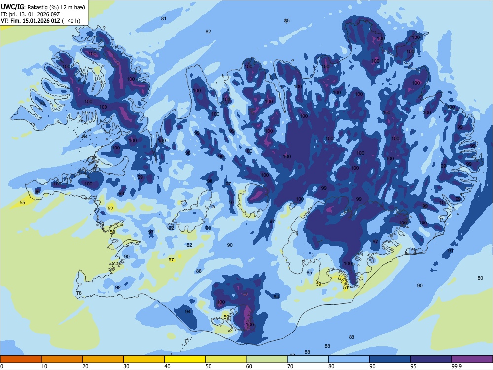Select the '78' value on the southwest peninsula

tap(79, 293)
